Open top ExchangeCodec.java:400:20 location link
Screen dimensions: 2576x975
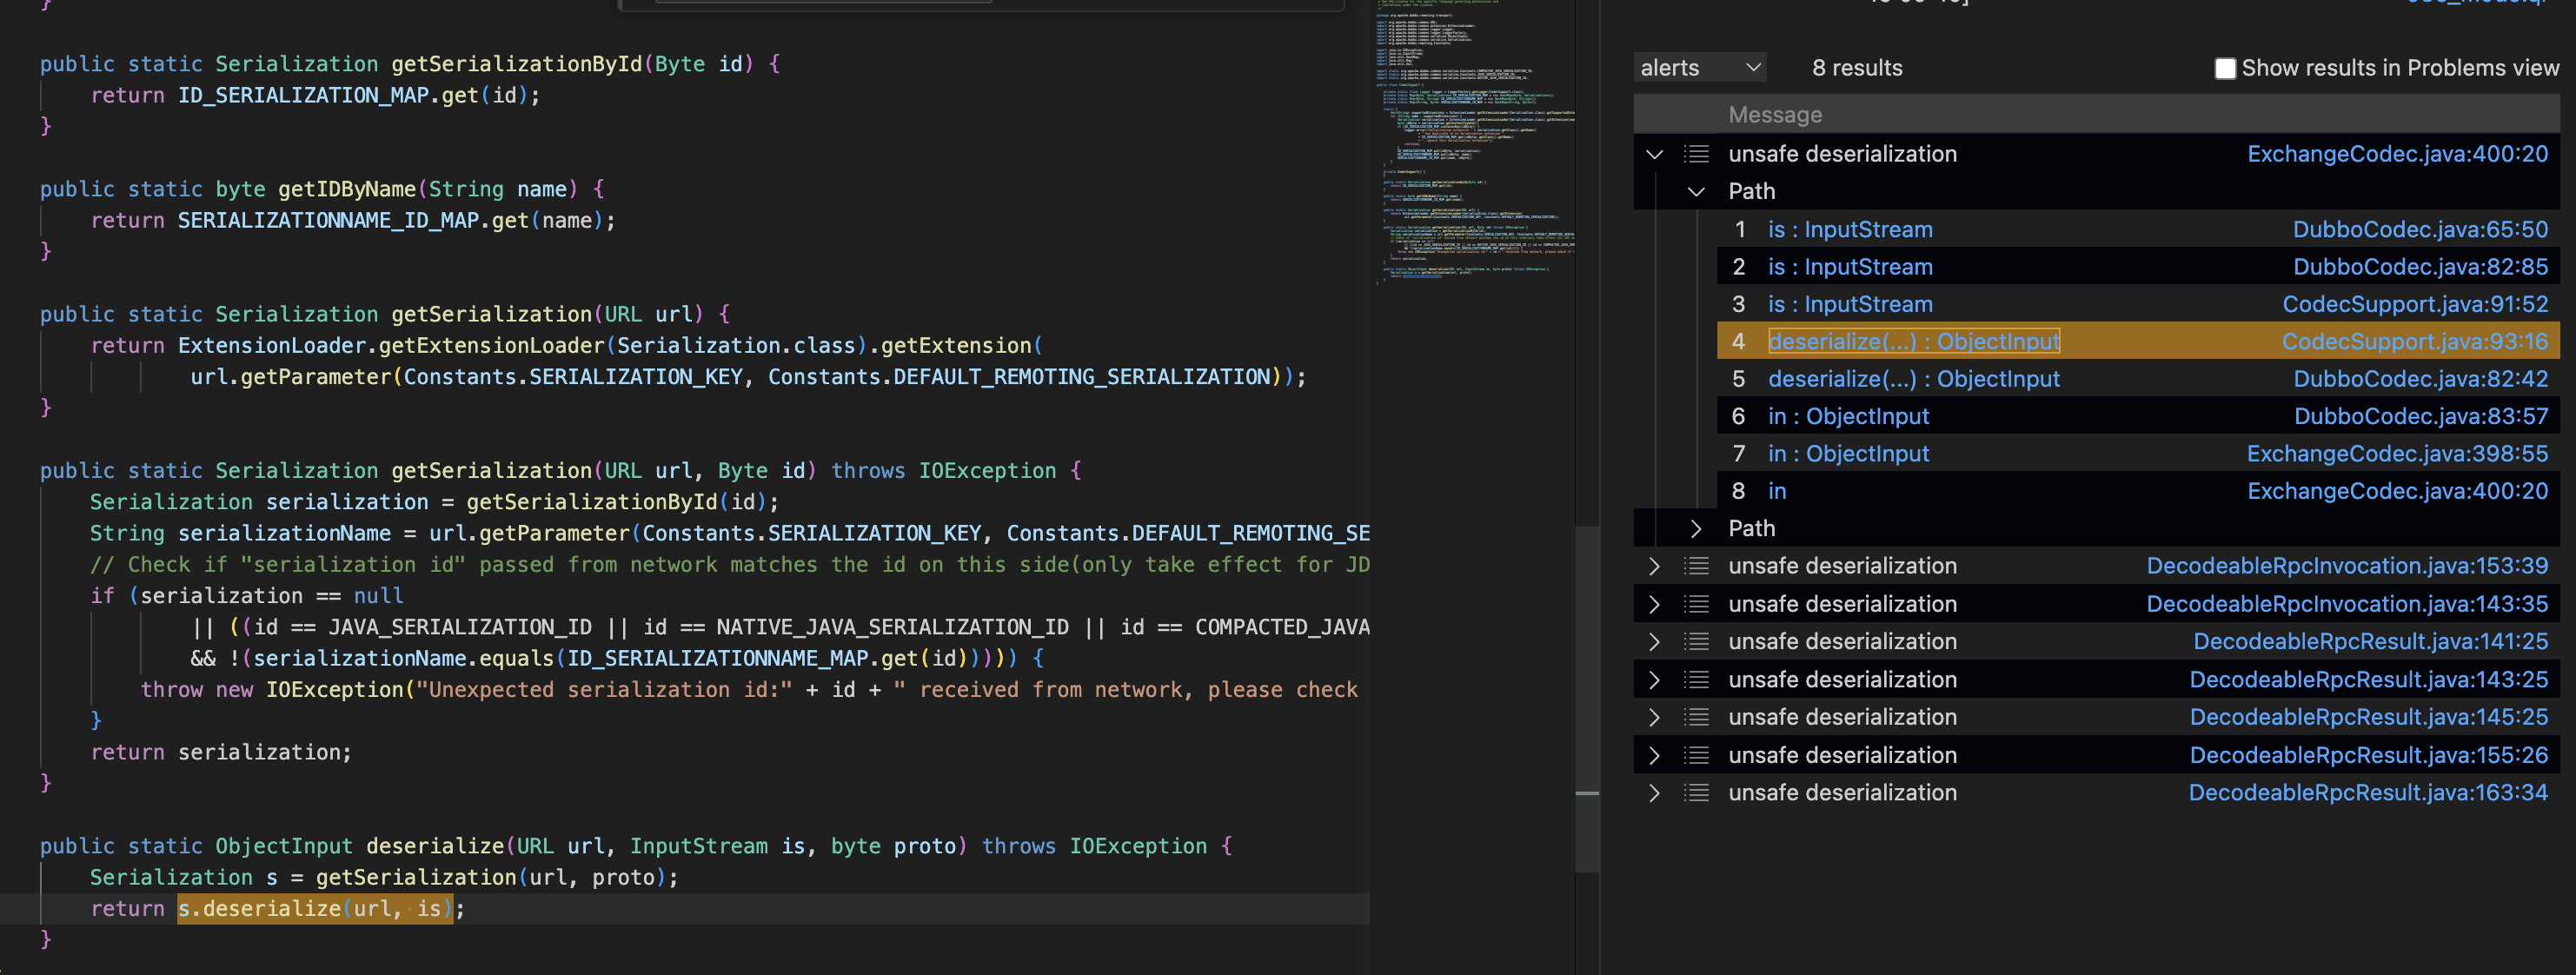[x=2397, y=154]
